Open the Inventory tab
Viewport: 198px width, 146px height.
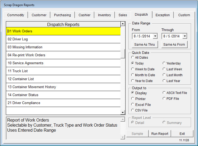(x=104, y=15)
